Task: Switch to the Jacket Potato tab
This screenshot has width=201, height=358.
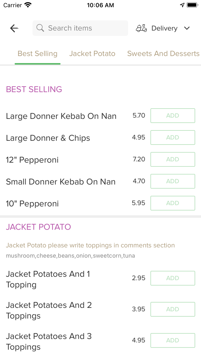Action: (x=92, y=54)
